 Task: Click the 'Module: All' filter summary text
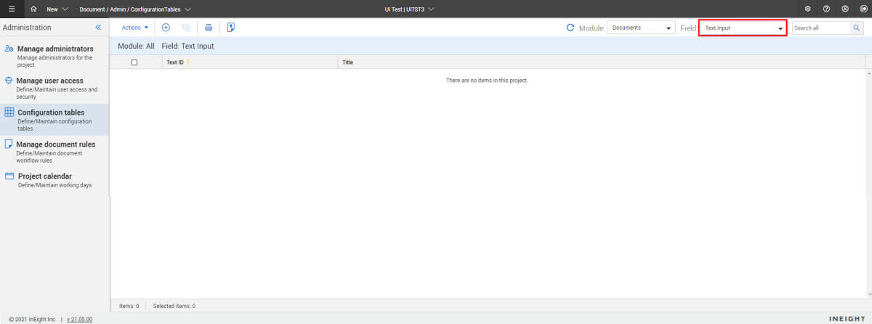[136, 46]
